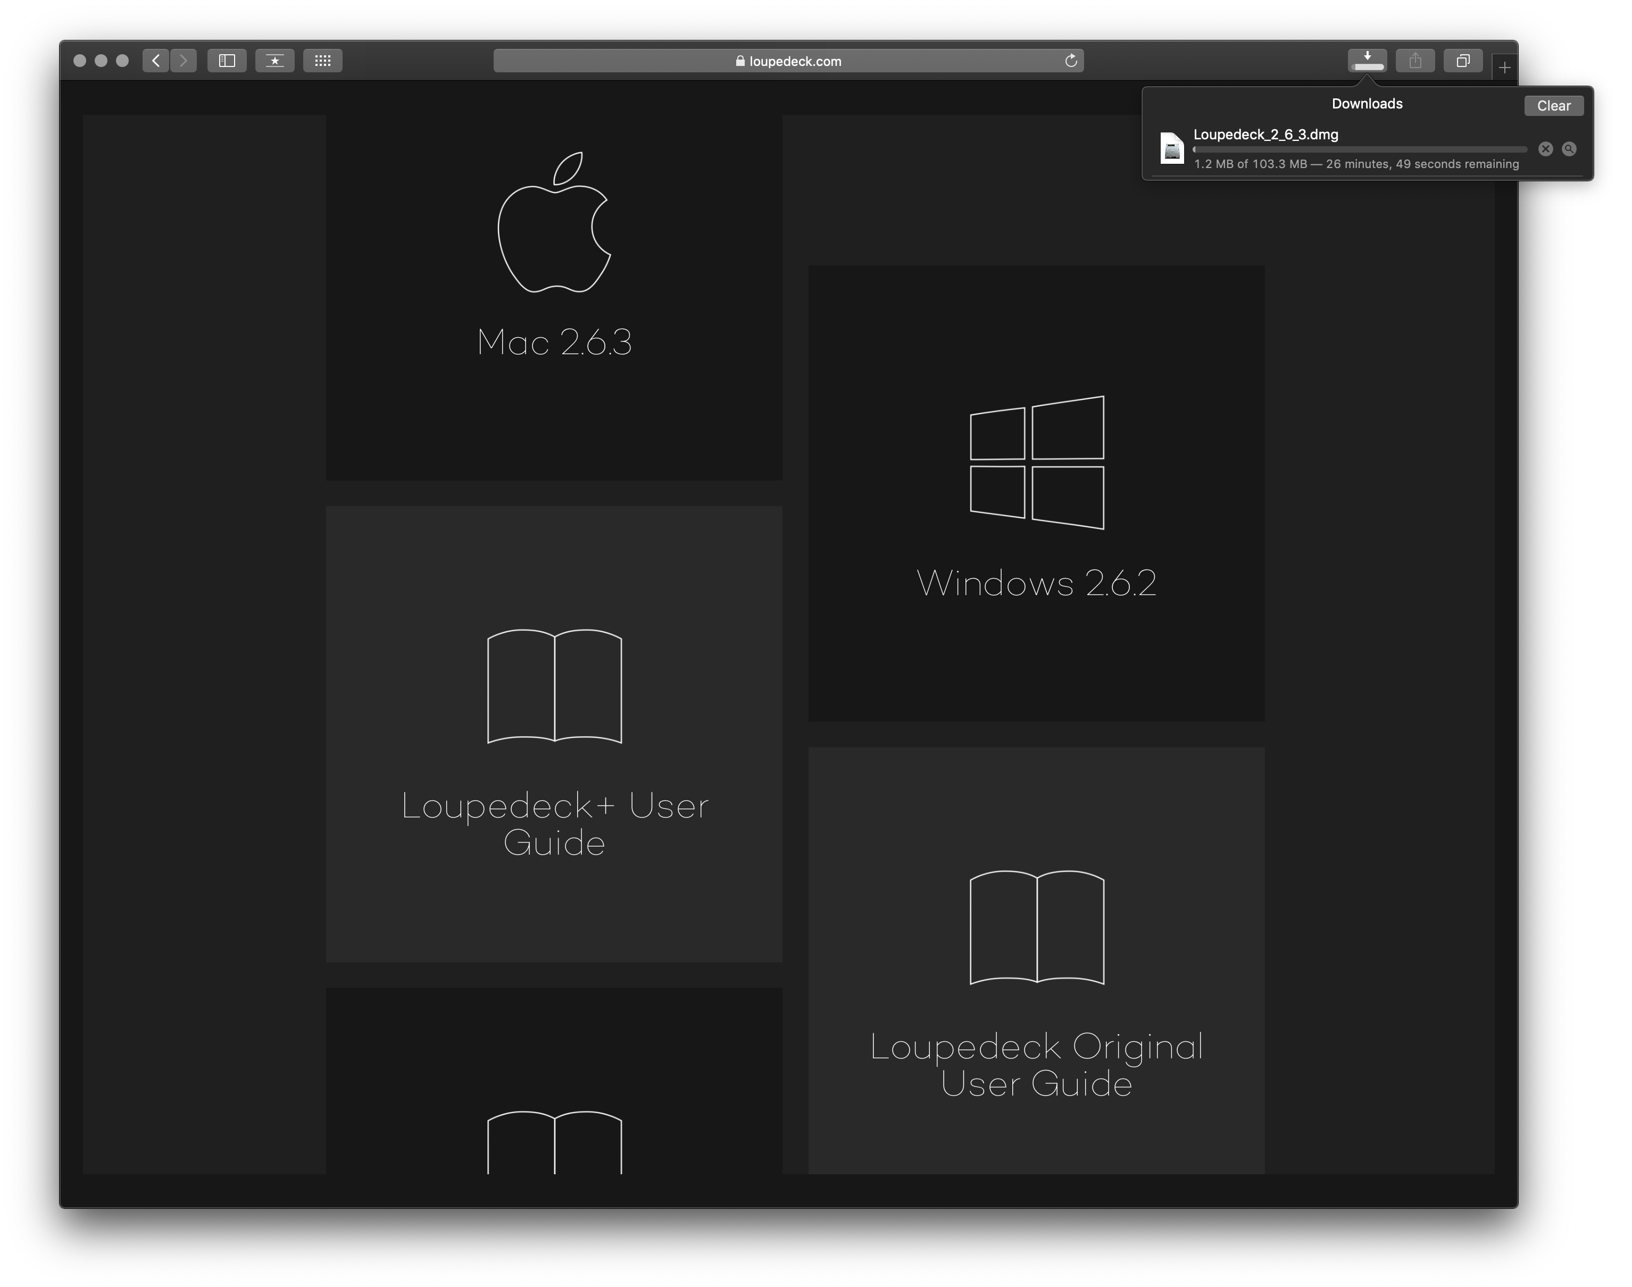Click the Loupedeck_2_6_3.dmg file icon
The image size is (1632, 1287).
click(1172, 148)
